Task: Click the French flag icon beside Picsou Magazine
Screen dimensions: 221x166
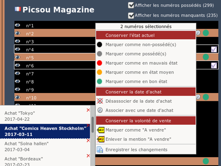Action: tap(18, 9)
